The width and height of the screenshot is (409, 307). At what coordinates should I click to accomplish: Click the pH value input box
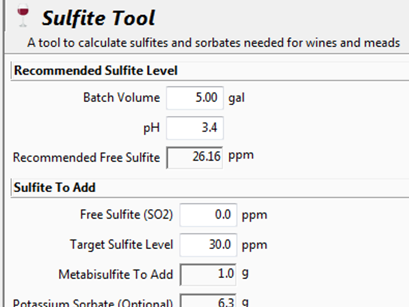coord(194,128)
